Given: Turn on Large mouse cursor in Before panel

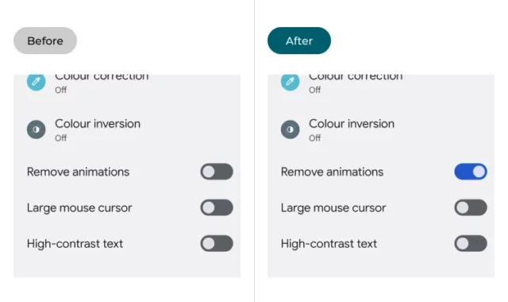Looking at the screenshot, I should pos(217,207).
